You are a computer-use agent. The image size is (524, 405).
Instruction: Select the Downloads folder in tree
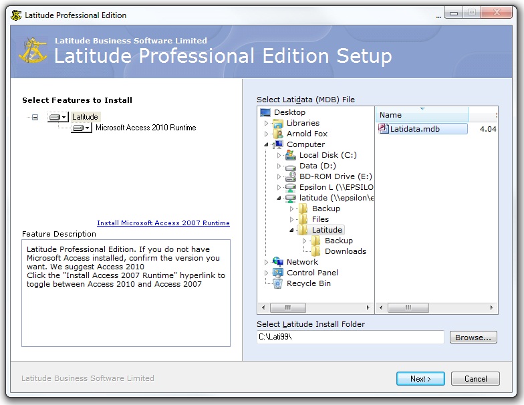(345, 251)
